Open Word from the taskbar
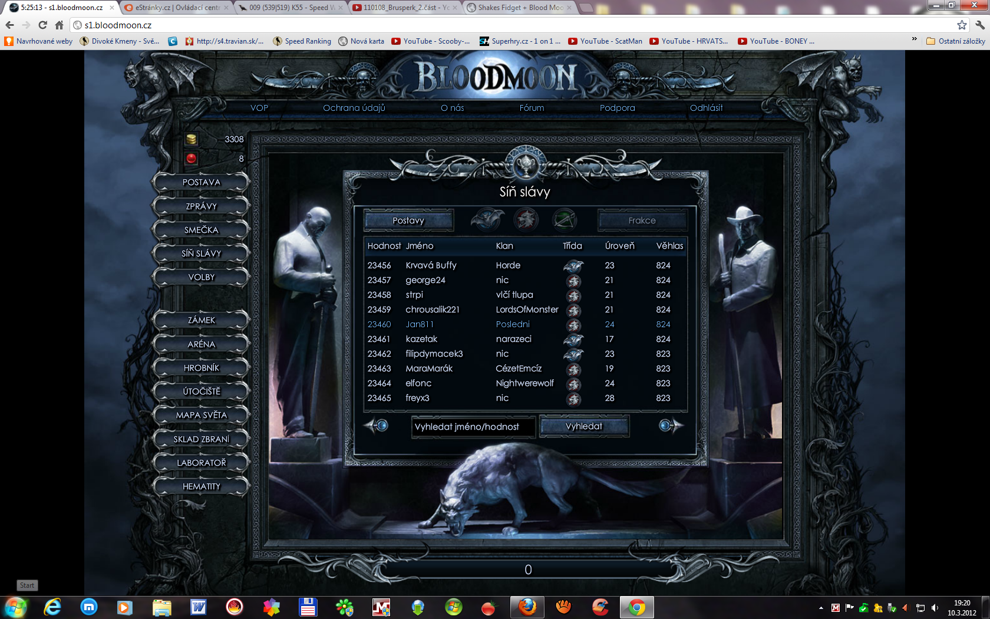This screenshot has height=619, width=990. pyautogui.click(x=198, y=607)
